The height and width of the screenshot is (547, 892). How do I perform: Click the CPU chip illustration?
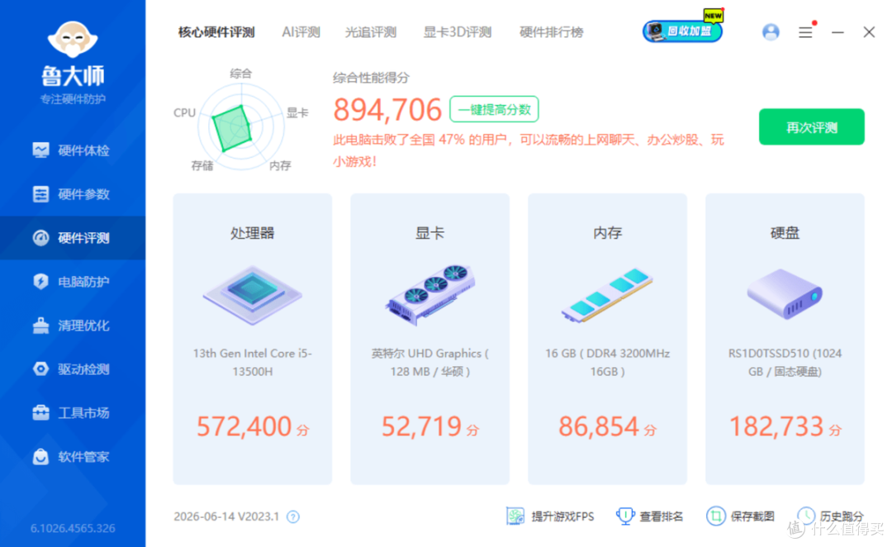pos(253,295)
